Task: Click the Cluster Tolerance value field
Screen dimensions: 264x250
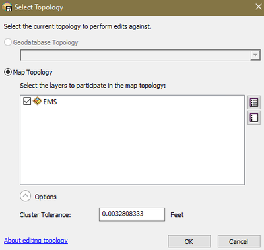Action: coord(132,214)
